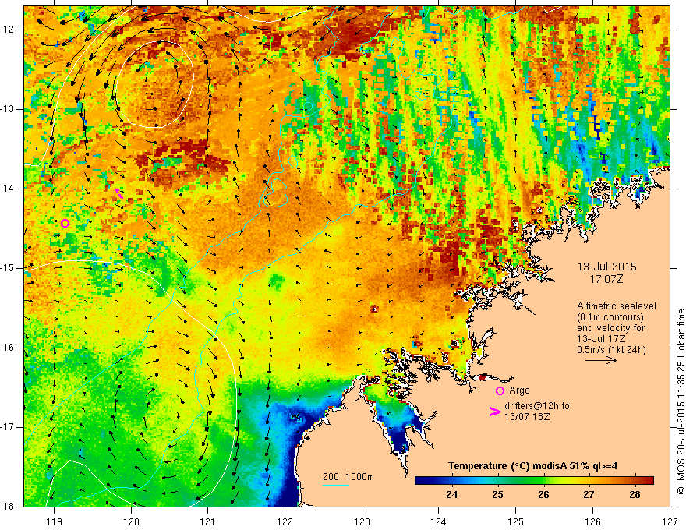Click the longitude axis label "122"
686x530 pixels.
(285, 521)
